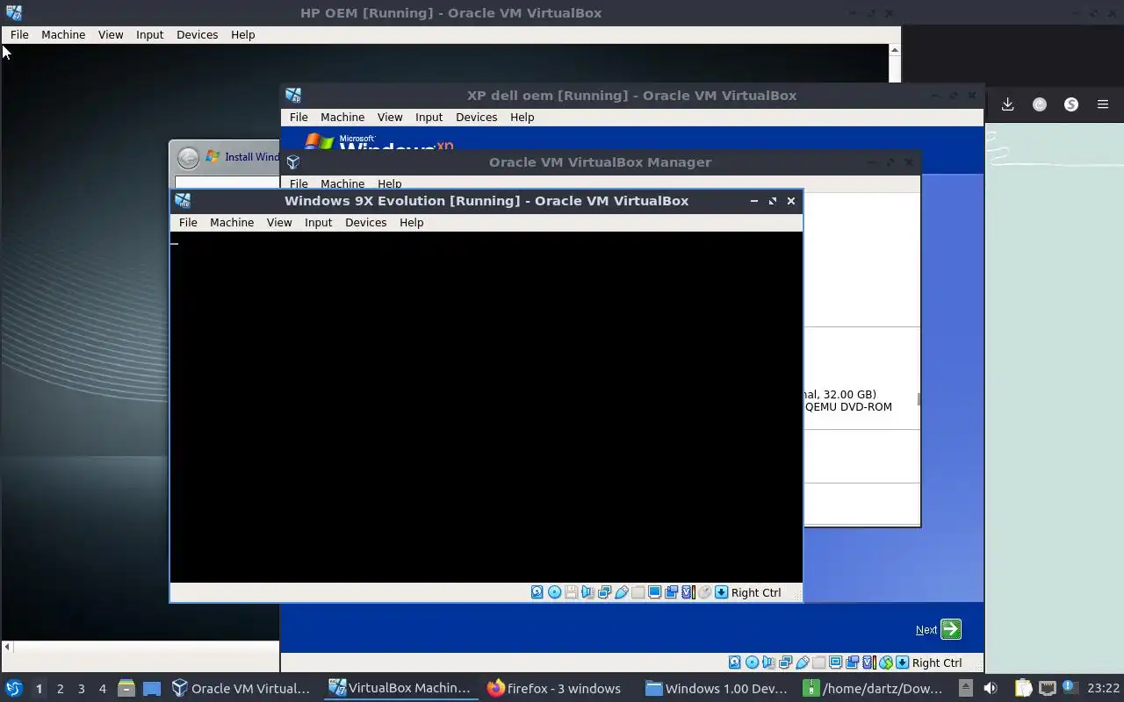Click keyboard capture arrow in Windows 9X Evolution status bar

(x=721, y=592)
